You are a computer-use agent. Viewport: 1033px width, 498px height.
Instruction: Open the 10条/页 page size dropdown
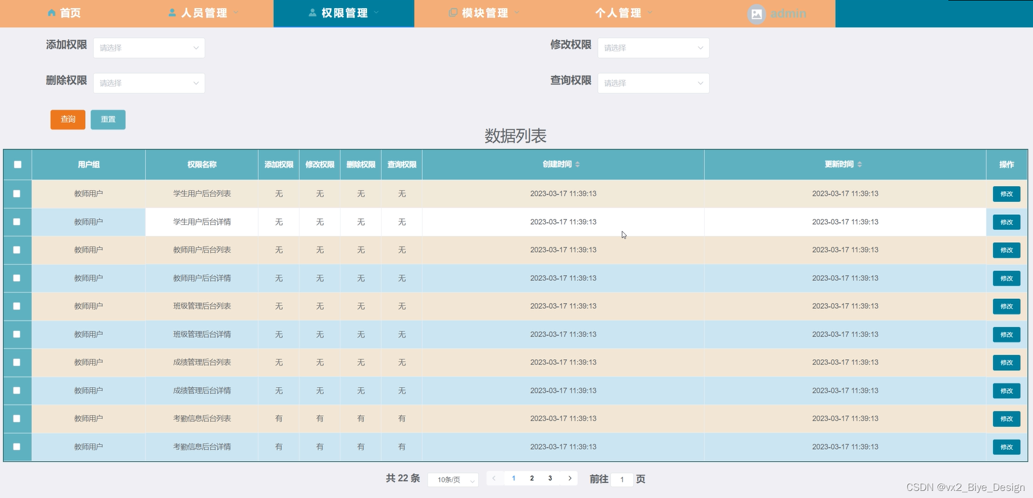coord(453,479)
